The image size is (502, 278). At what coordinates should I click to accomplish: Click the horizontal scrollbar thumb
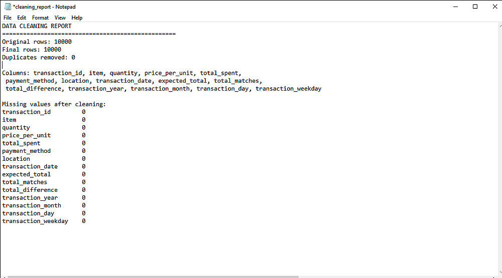tap(151, 276)
